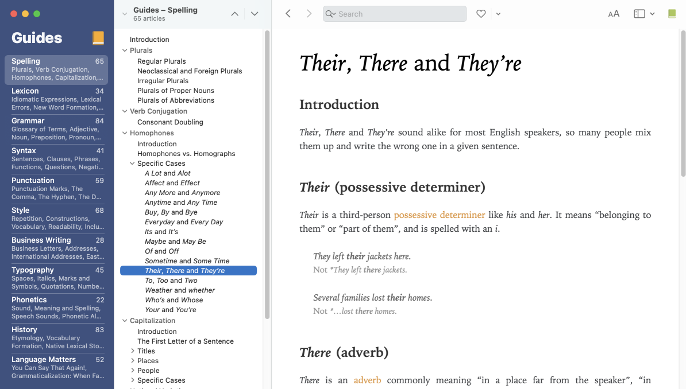Image resolution: width=686 pixels, height=389 pixels.
Task: Click the sidebar layout panel icon
Action: [639, 14]
